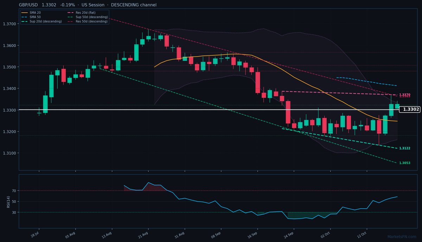Select Sup 20d (descending) in legend
This screenshot has height=242, width=422.
[41, 21]
